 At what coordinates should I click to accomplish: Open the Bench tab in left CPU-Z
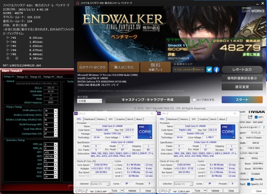click(x=130, y=119)
